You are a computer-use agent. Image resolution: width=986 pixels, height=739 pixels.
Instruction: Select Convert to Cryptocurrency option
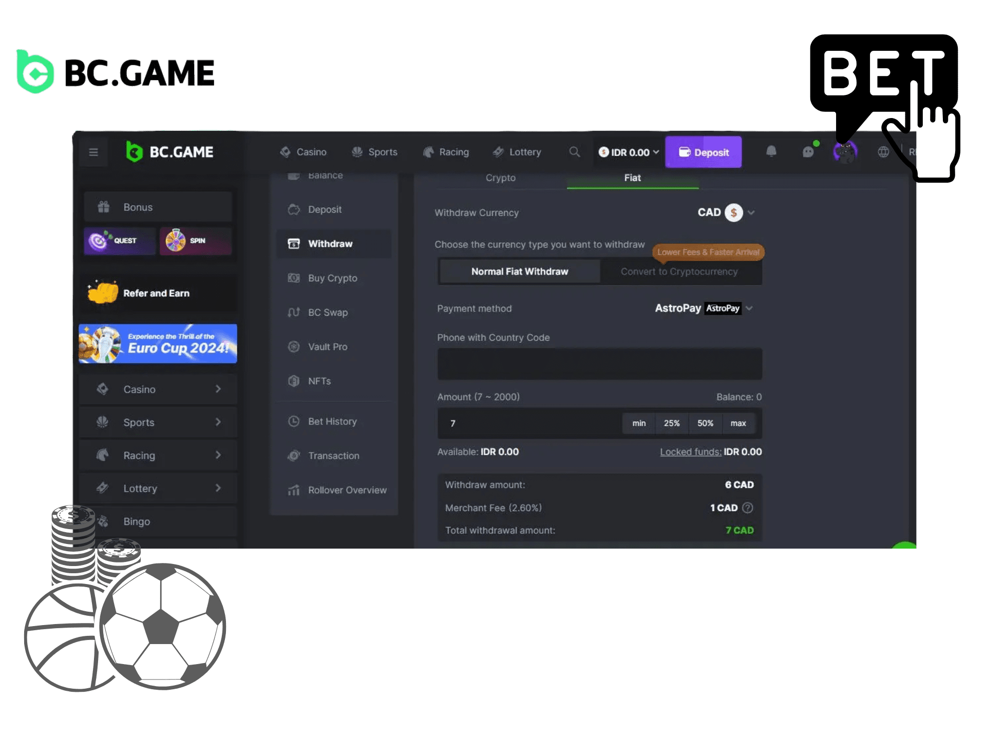(x=679, y=271)
